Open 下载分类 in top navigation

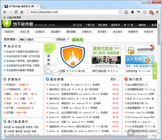coord(90,25)
